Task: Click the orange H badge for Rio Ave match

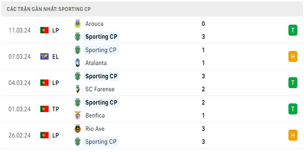Action: [293, 135]
